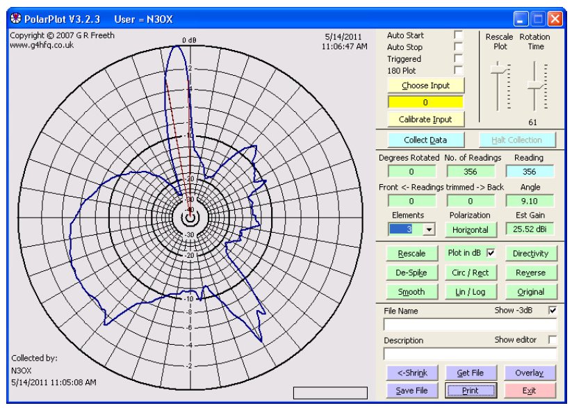Apply Smooth to the plot
The width and height of the screenshot is (572, 408).
(410, 292)
